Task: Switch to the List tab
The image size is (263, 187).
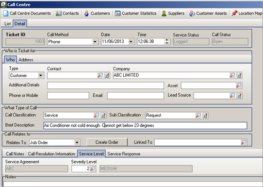Action: (7, 24)
